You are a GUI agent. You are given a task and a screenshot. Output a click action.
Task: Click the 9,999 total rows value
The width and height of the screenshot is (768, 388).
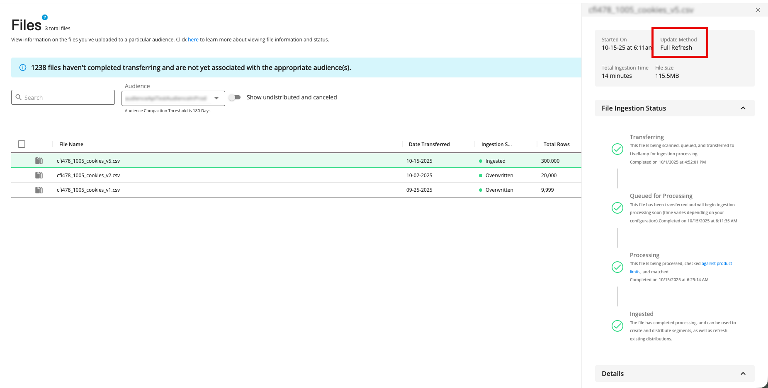tap(547, 190)
